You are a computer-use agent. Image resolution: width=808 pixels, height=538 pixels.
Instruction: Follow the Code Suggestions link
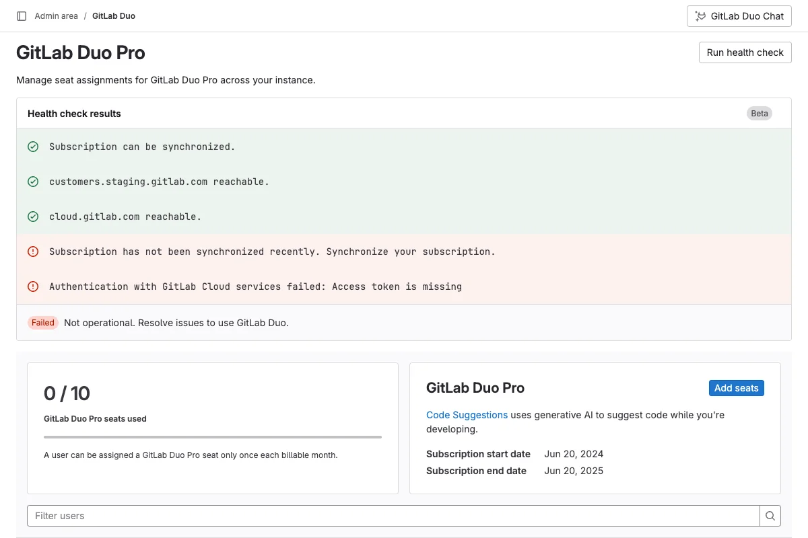coord(467,415)
